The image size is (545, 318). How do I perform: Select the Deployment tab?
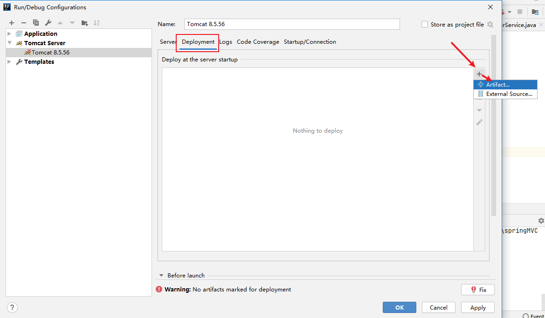click(x=198, y=41)
